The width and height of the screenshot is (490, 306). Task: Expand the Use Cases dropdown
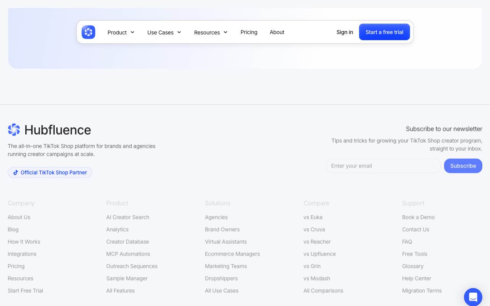(164, 33)
